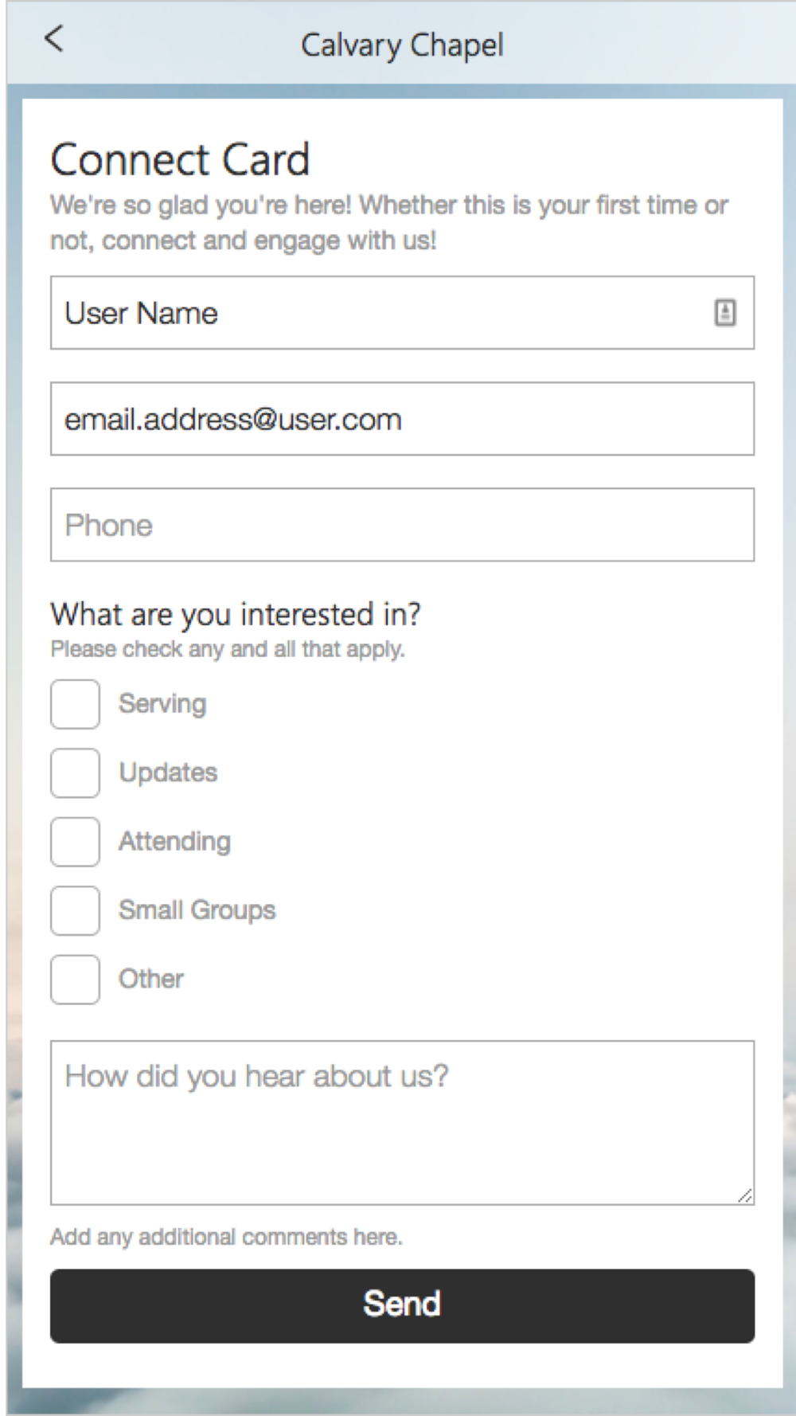Click the Updates label text
The image size is (796, 1416).
tap(168, 773)
